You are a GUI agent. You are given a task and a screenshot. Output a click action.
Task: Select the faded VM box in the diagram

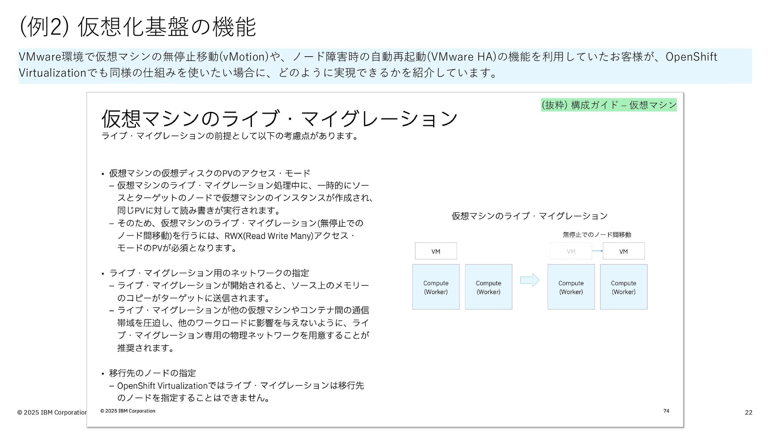pos(571,251)
